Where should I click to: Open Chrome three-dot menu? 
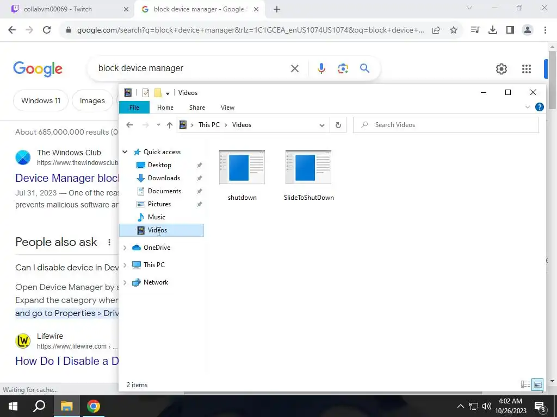coord(545,30)
